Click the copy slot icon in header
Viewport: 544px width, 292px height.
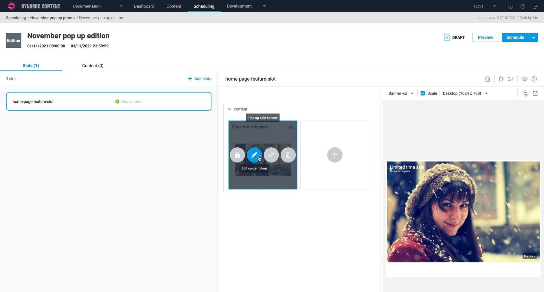tap(501, 79)
